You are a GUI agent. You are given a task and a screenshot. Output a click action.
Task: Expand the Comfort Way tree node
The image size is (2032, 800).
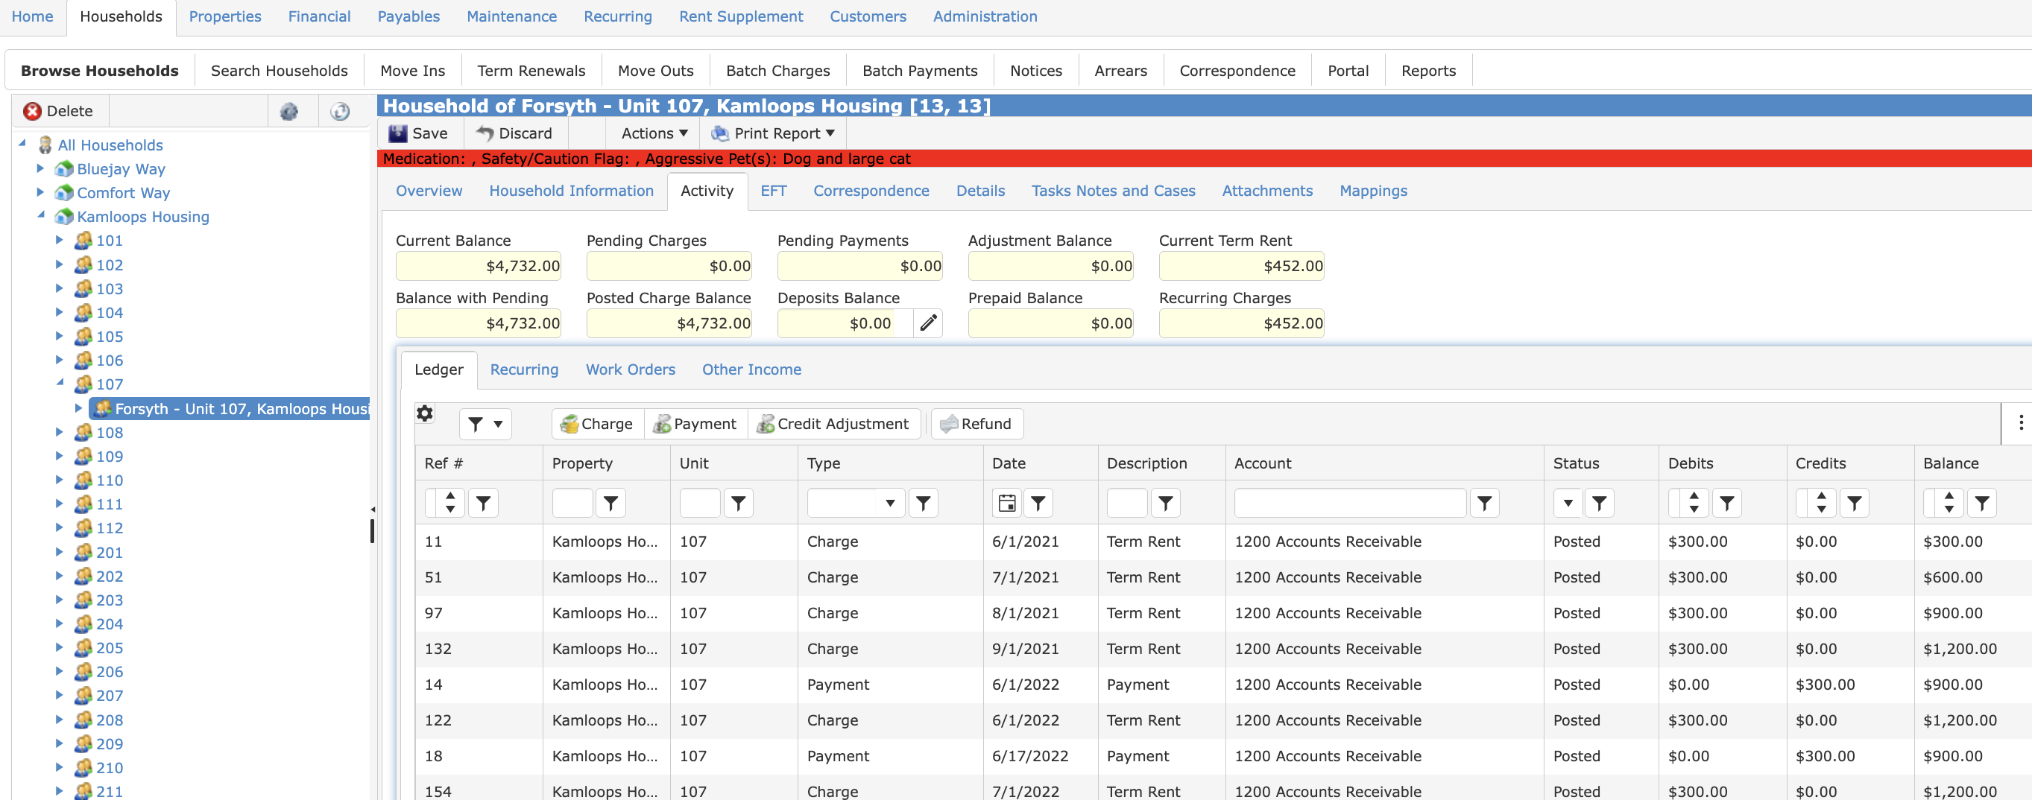[x=40, y=192]
